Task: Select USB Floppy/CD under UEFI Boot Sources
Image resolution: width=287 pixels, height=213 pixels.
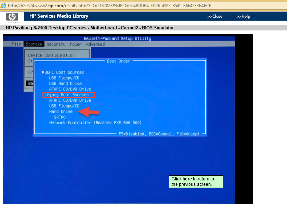Action: coord(64,78)
